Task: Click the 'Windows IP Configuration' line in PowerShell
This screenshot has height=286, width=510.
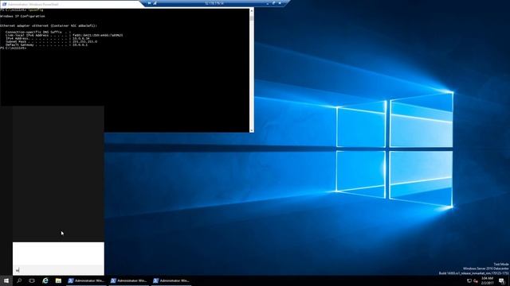Action: tap(22, 16)
